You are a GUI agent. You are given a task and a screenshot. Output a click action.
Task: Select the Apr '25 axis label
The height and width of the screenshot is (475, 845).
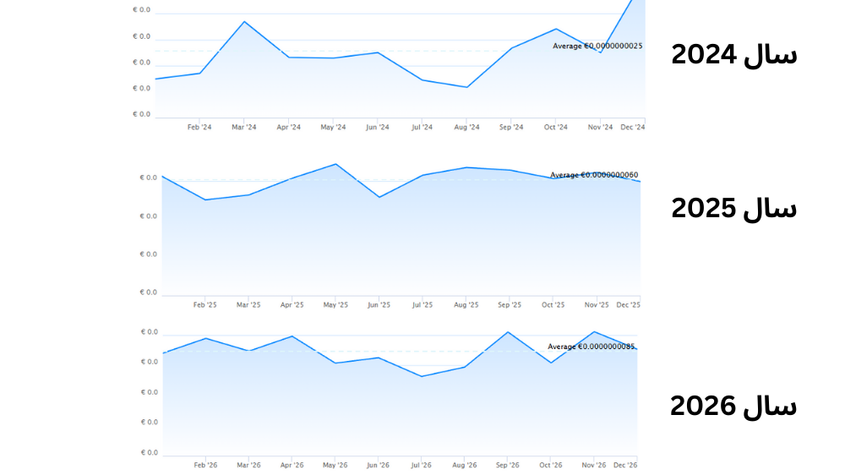click(292, 304)
